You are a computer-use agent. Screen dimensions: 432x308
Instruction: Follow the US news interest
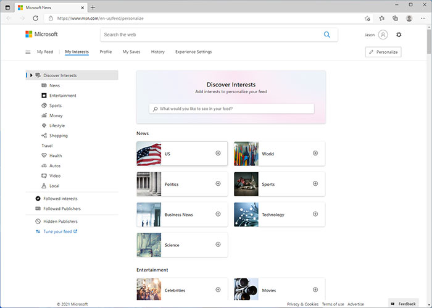(x=218, y=153)
